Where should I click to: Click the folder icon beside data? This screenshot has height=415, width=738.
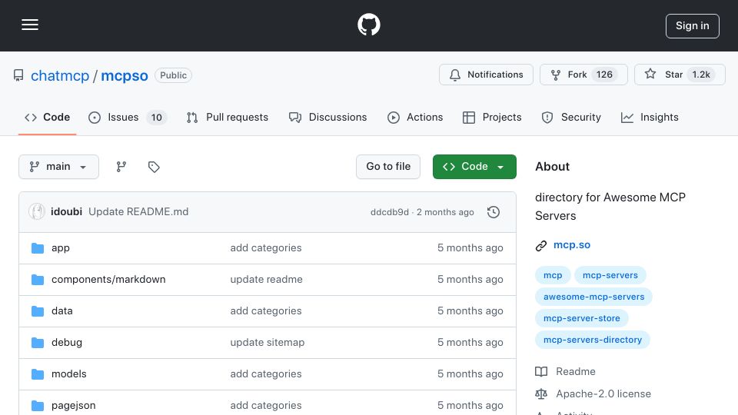tap(38, 311)
